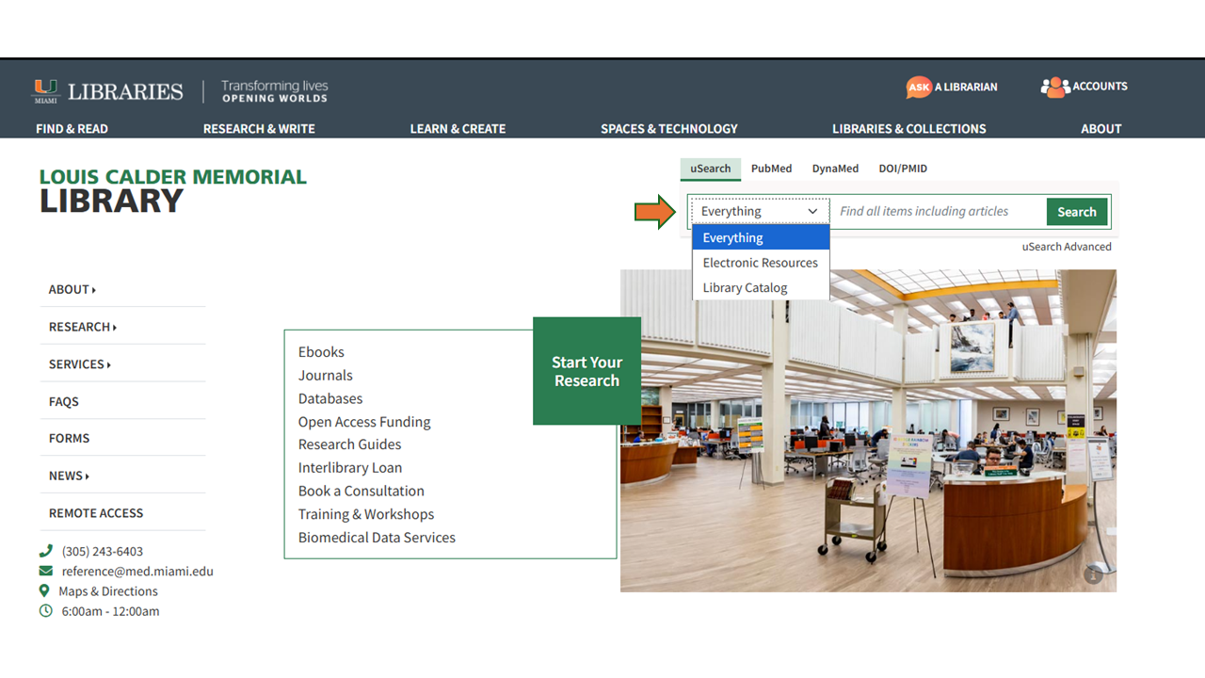Open the Everything search scope dropdown
The image size is (1205, 678).
tap(760, 212)
